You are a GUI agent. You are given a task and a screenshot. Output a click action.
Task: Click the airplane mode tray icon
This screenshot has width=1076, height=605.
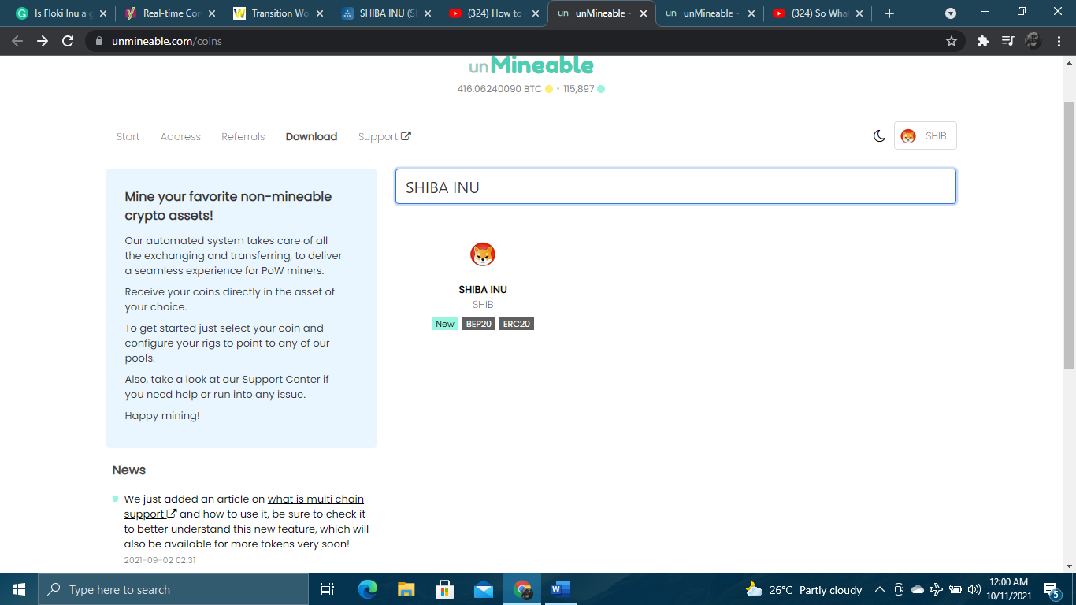tap(937, 589)
